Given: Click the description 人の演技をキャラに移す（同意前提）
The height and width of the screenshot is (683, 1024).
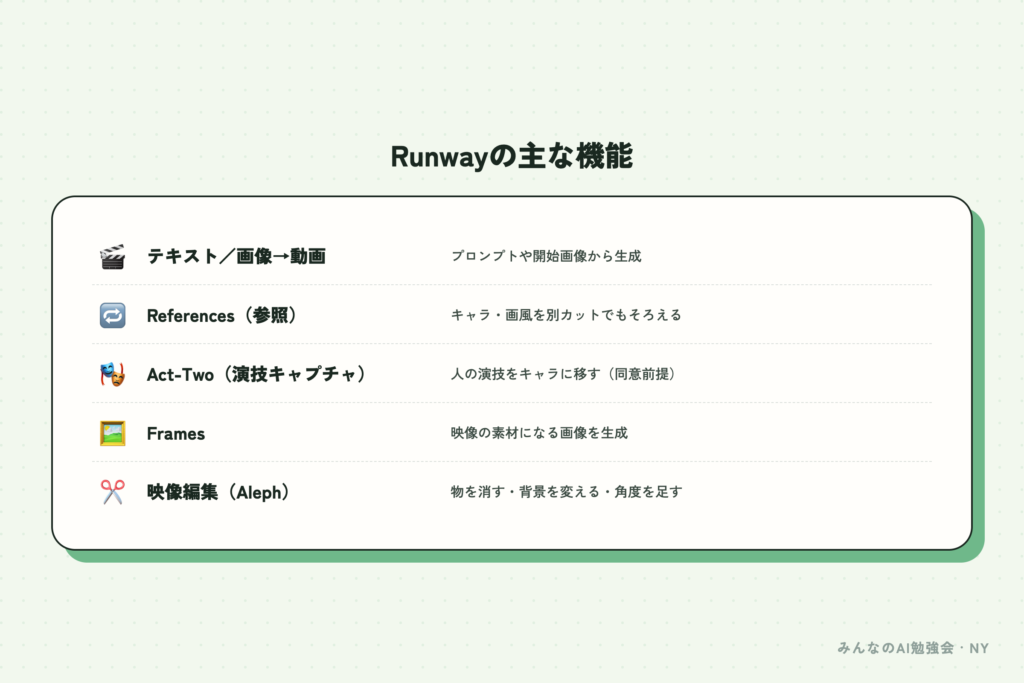Looking at the screenshot, I should click(x=563, y=374).
